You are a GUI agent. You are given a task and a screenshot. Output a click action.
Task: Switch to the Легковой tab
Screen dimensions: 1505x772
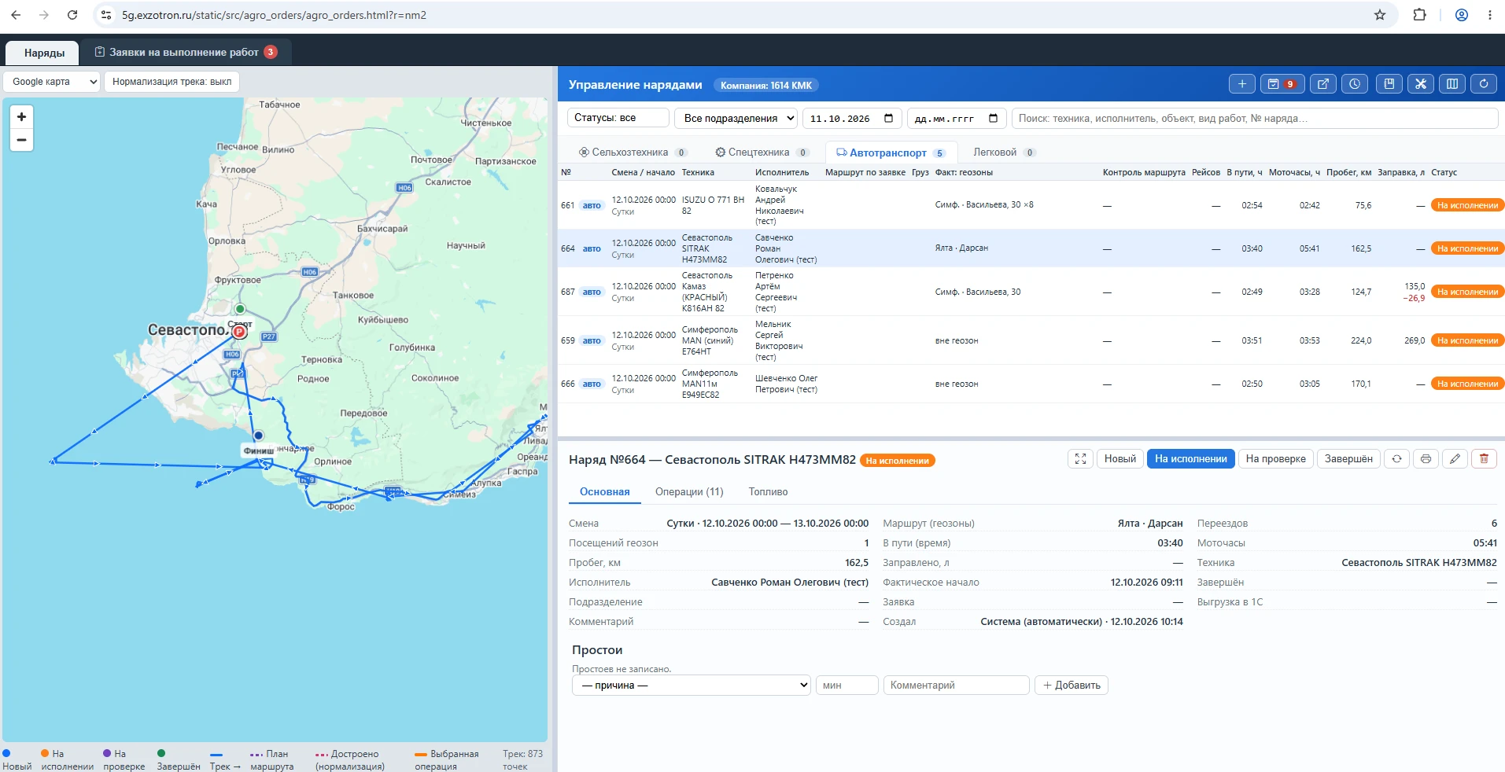coord(1003,153)
